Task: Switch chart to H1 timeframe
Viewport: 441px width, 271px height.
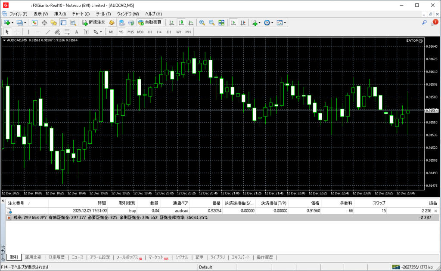Action: pyautogui.click(x=150, y=32)
